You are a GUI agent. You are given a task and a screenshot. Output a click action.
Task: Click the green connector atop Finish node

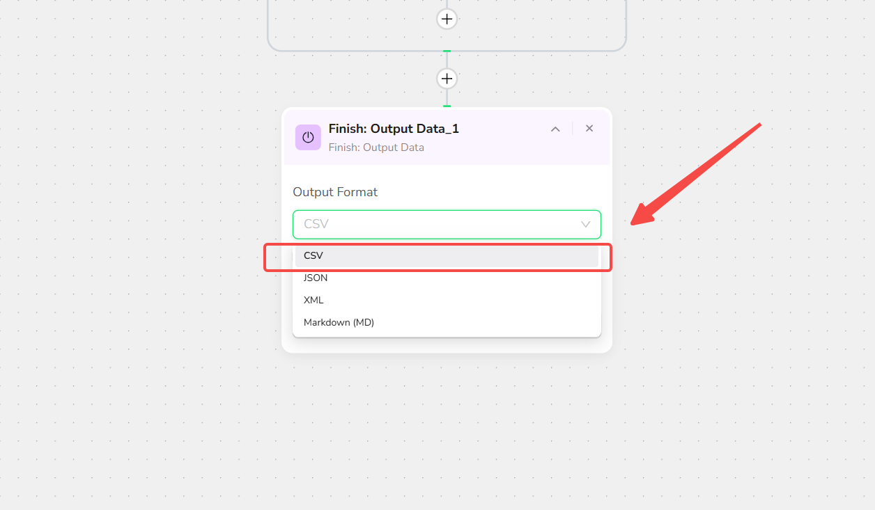coord(447,106)
